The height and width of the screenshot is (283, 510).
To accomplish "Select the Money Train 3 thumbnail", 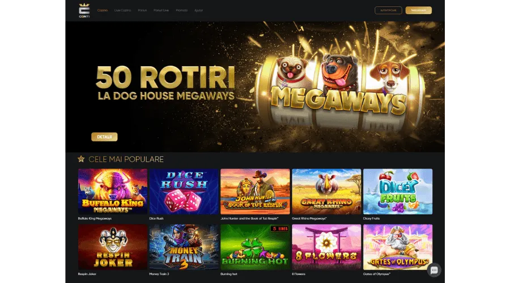I will tap(184, 247).
